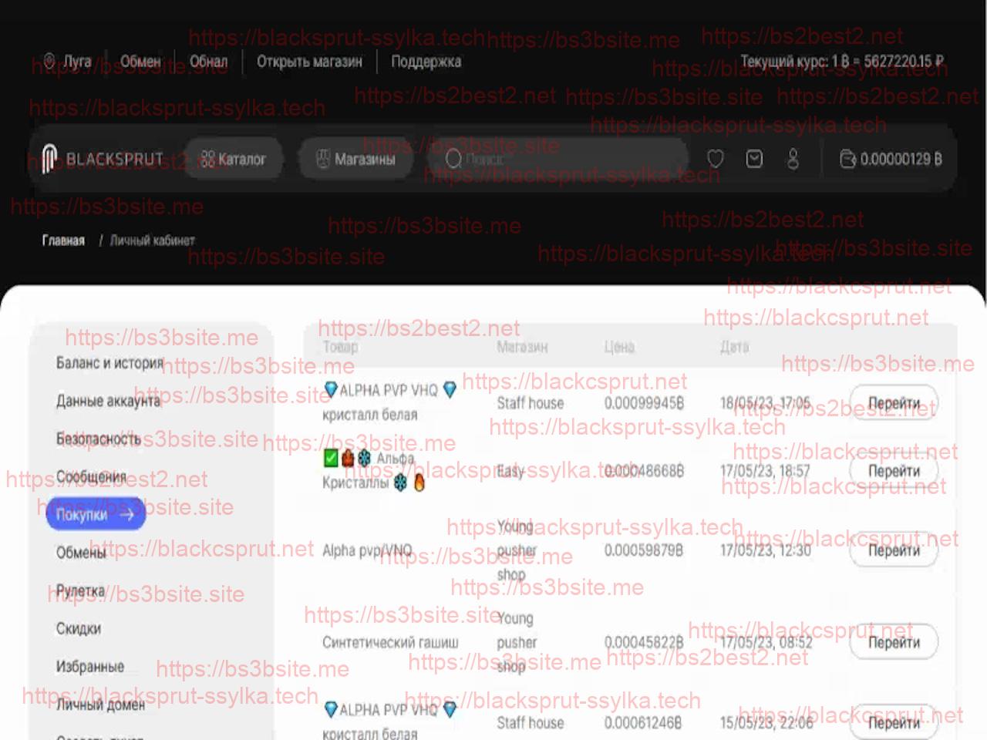Click the Staff house shop in the 18/05/23 row
Viewport: 987px width, 740px height.
[x=530, y=403]
